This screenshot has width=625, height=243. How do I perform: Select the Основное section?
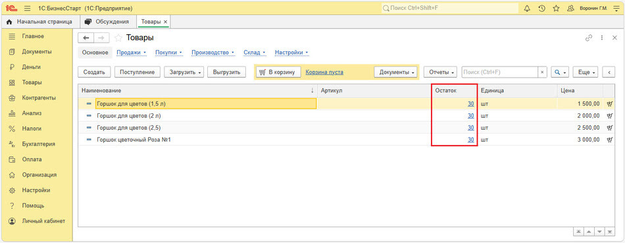tap(95, 53)
